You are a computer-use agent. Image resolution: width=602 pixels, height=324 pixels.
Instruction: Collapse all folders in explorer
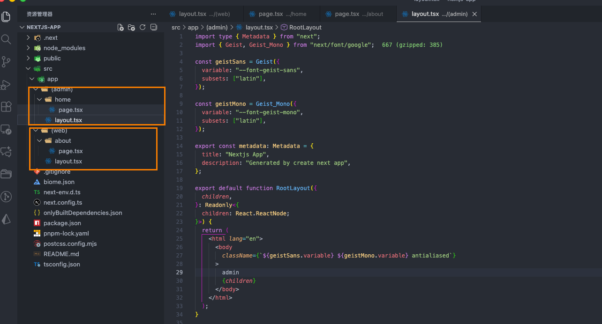[x=153, y=28]
